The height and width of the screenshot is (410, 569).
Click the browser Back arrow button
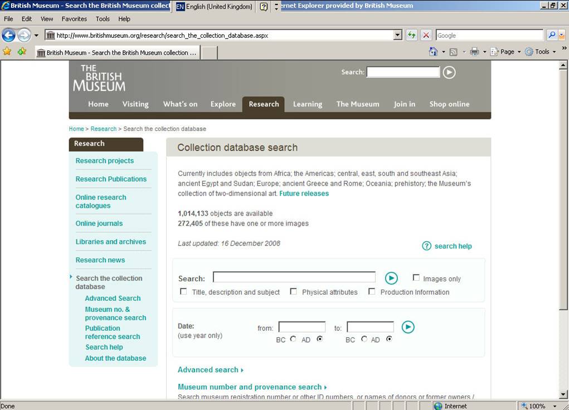coord(8,35)
